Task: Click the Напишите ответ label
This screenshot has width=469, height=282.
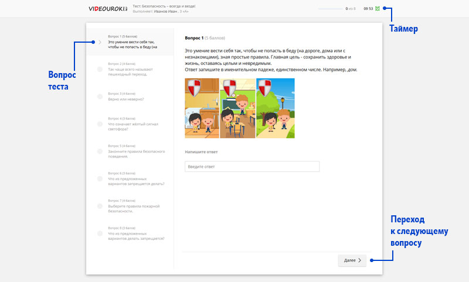Action: 201,152
